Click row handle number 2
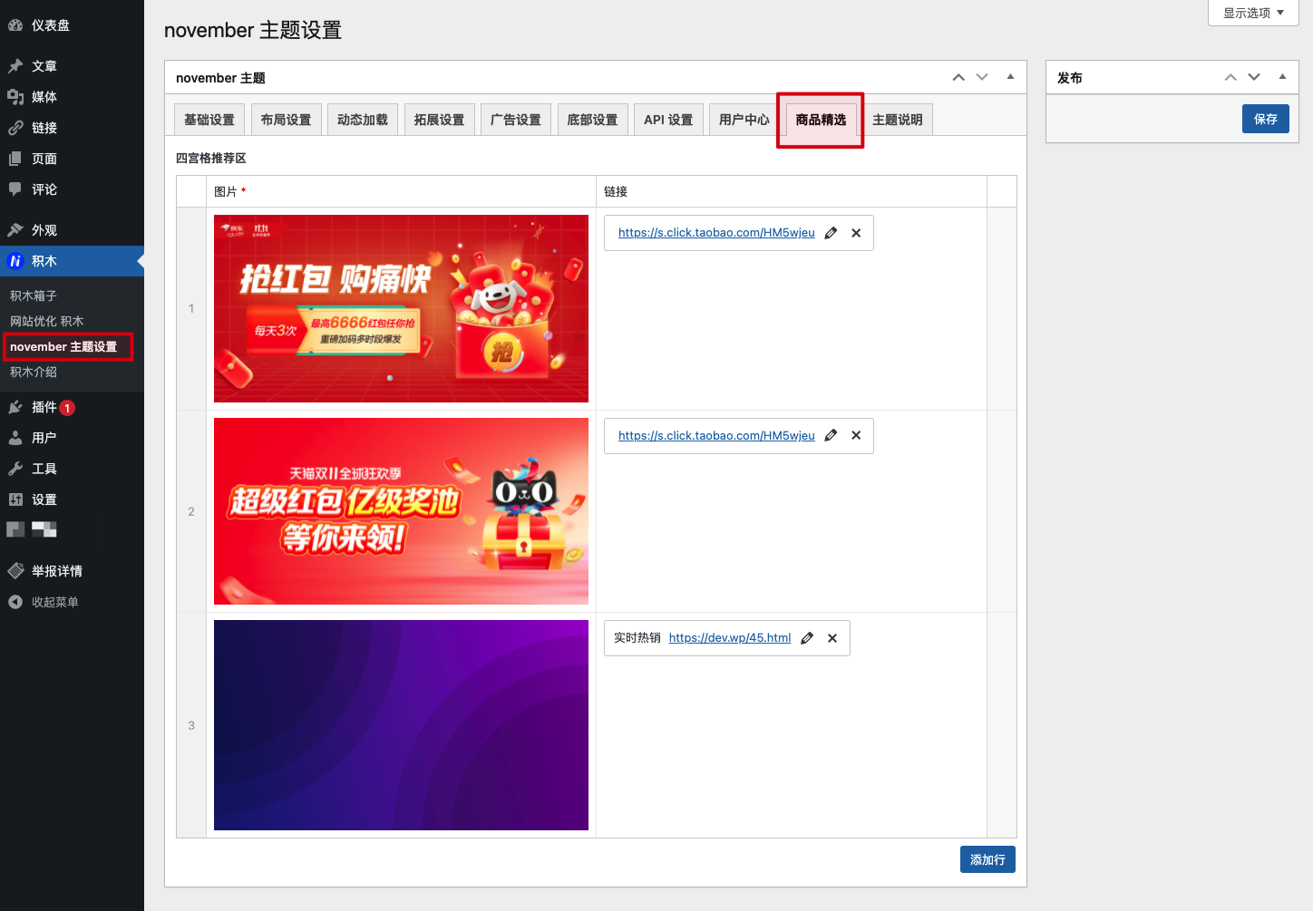 [x=191, y=511]
